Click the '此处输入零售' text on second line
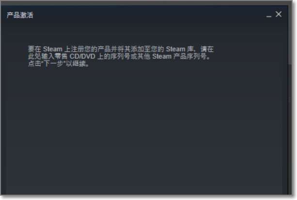The width and height of the screenshot is (297, 200). [48, 57]
